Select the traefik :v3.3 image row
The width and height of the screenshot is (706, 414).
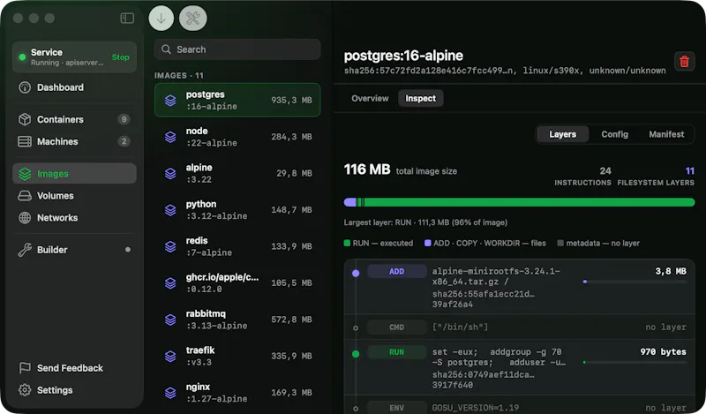tap(237, 356)
